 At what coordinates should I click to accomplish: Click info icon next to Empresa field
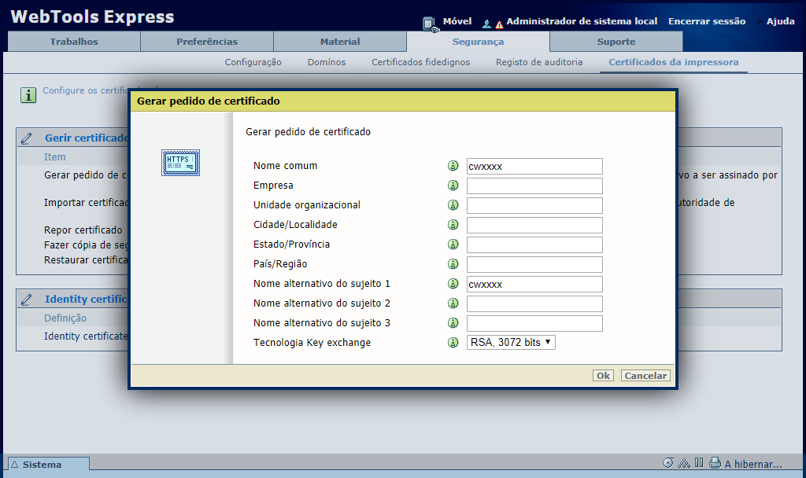click(453, 186)
